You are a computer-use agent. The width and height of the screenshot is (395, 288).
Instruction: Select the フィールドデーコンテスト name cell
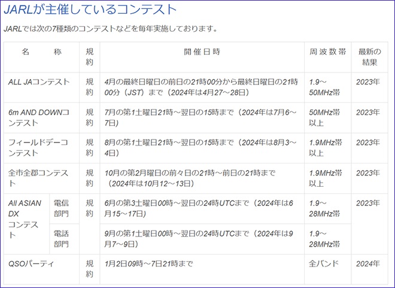pos(41,148)
